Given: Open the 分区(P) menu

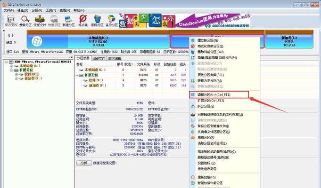Looking at the screenshot, I should pyautogui.click(x=37, y=10).
